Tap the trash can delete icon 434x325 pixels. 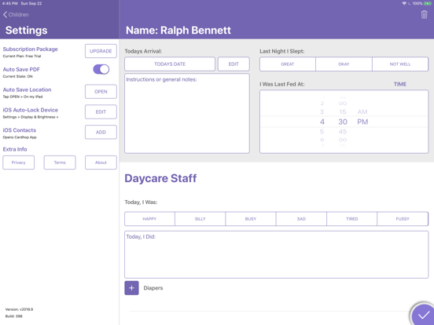(424, 15)
